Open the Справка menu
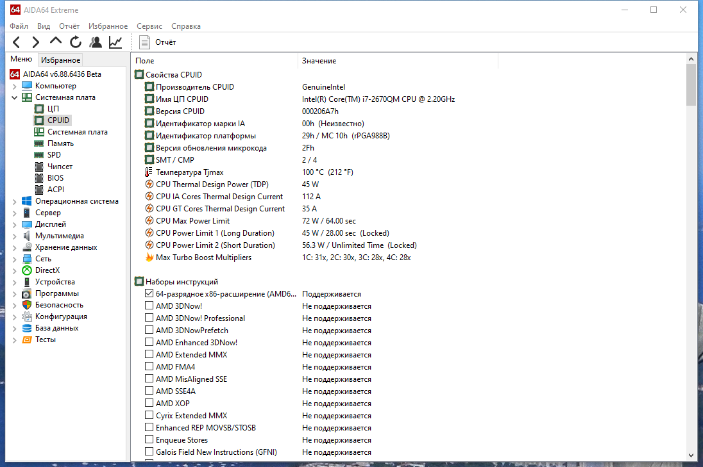 point(185,26)
